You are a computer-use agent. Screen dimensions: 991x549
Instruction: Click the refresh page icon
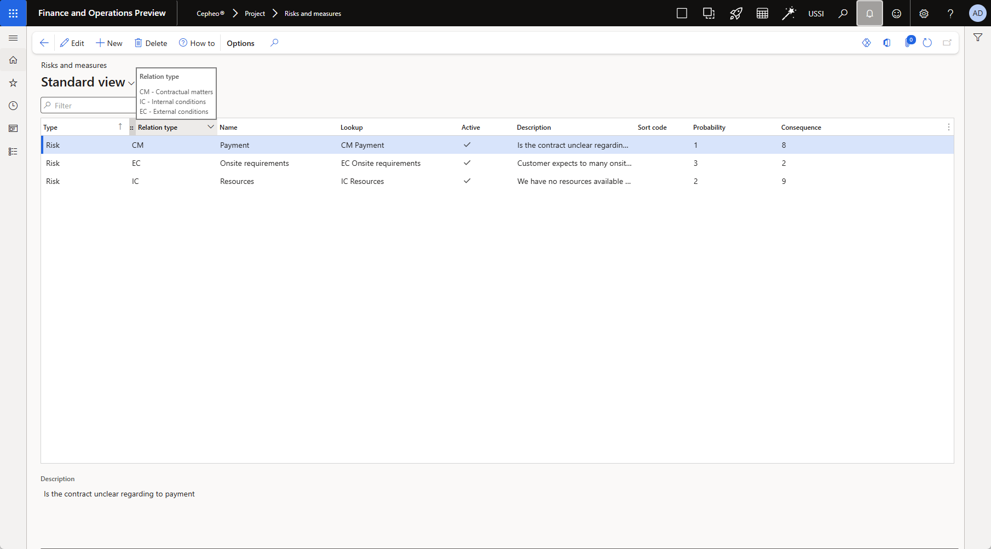pos(927,43)
